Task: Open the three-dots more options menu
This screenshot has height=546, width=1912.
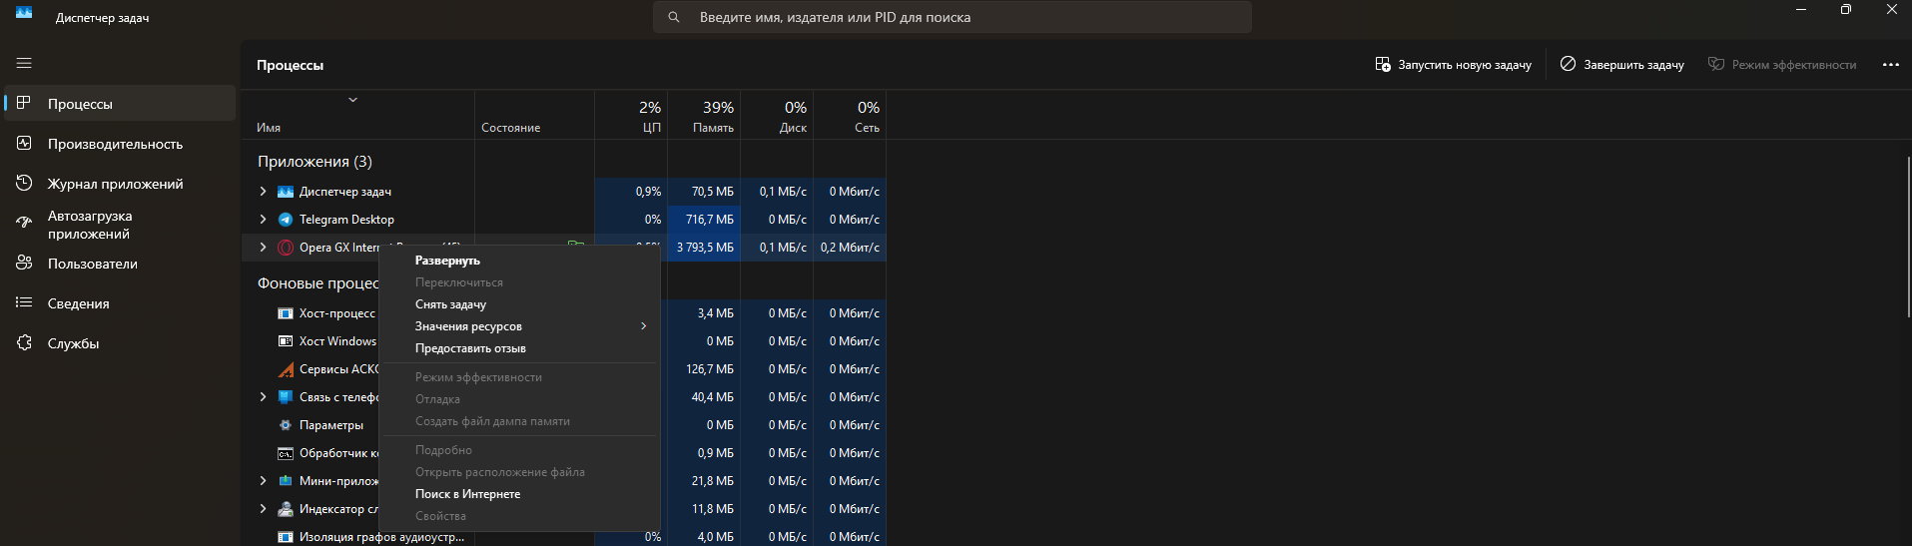Action: [x=1890, y=65]
